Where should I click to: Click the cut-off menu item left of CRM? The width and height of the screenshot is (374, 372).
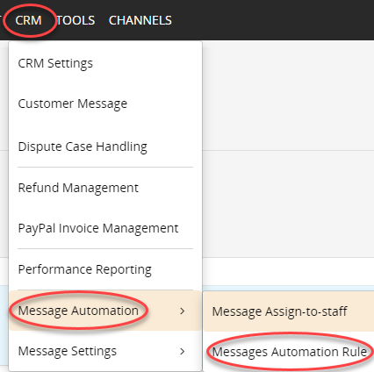click(x=1, y=20)
